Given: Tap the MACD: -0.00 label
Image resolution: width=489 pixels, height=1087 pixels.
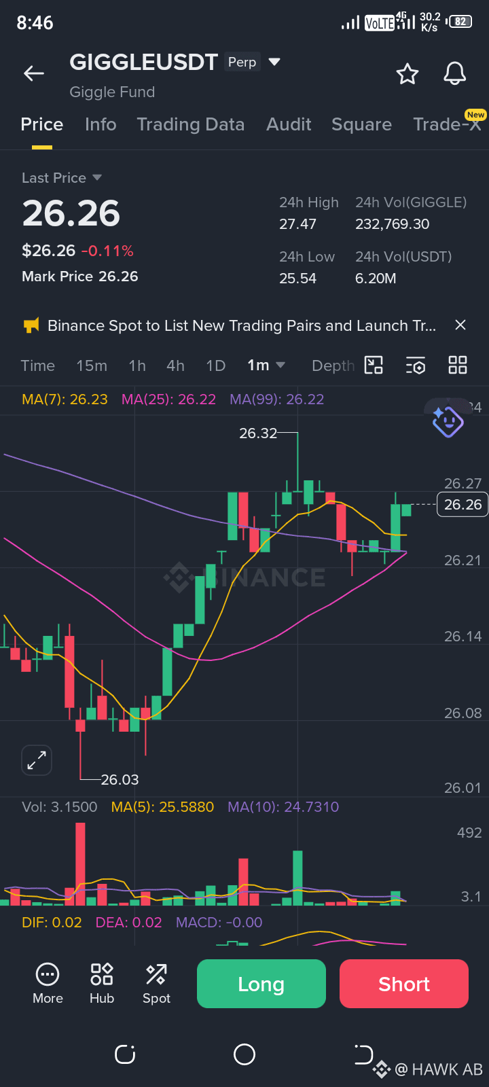Looking at the screenshot, I should point(219,923).
